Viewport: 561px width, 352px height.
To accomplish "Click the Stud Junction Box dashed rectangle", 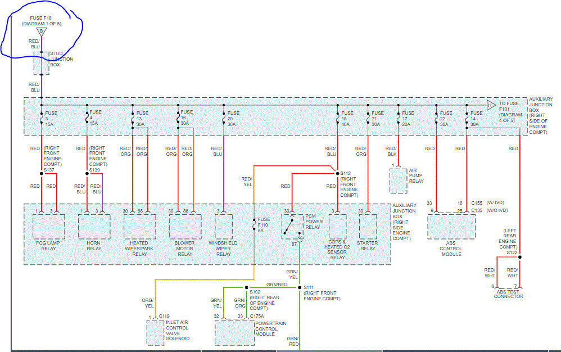I will point(42,64).
